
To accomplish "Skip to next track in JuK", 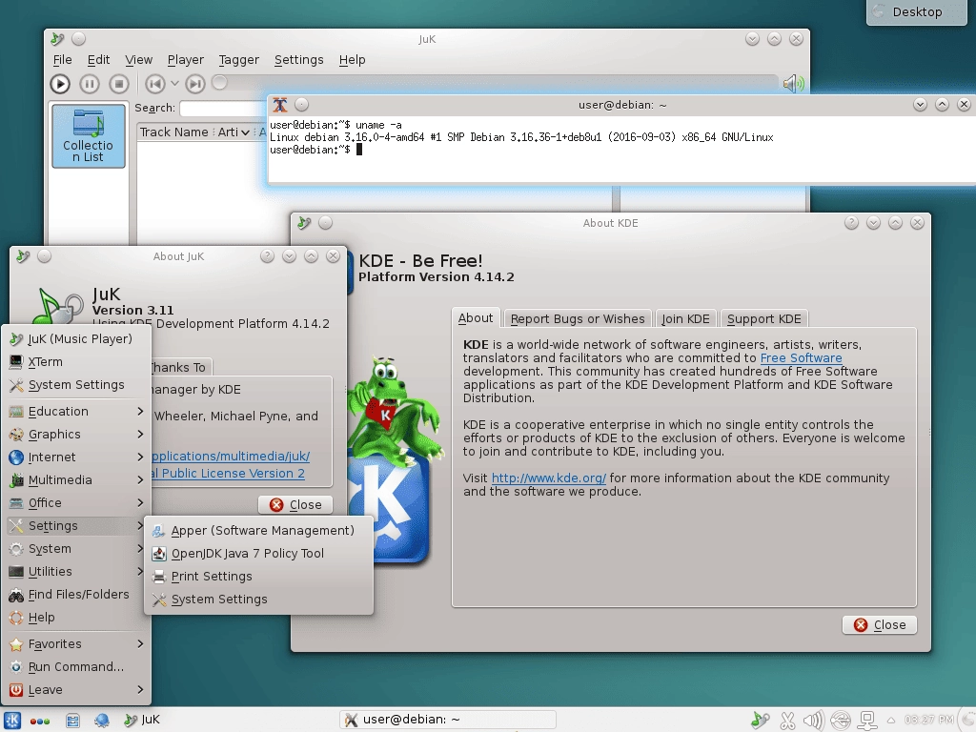I will point(194,84).
